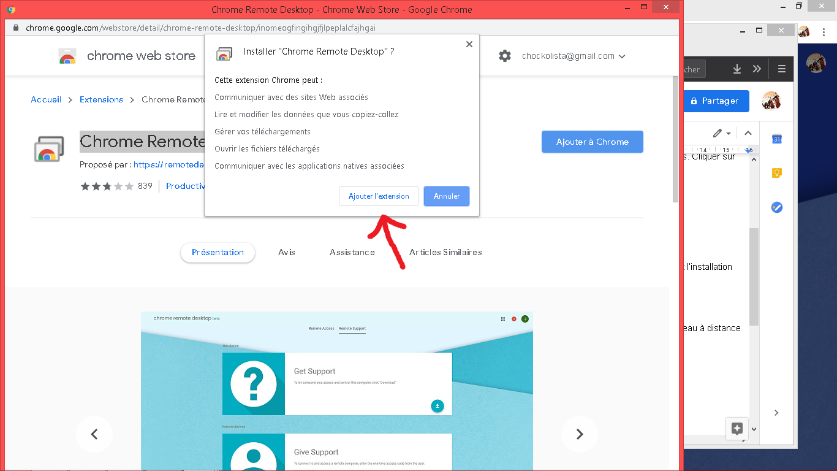Screen dimensions: 837x471
Task: Click the small profile avatar in background Chrome toolbar
Action: tap(805, 31)
